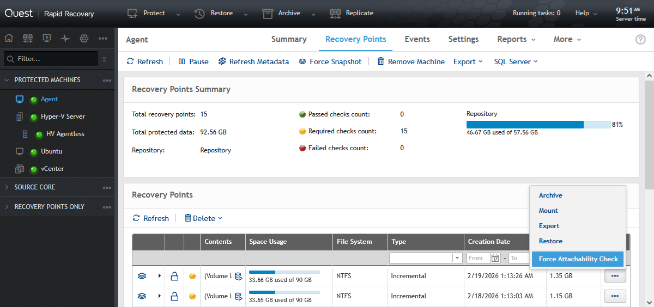Open the Help dropdown

[586, 13]
